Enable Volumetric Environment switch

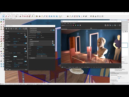53,41
